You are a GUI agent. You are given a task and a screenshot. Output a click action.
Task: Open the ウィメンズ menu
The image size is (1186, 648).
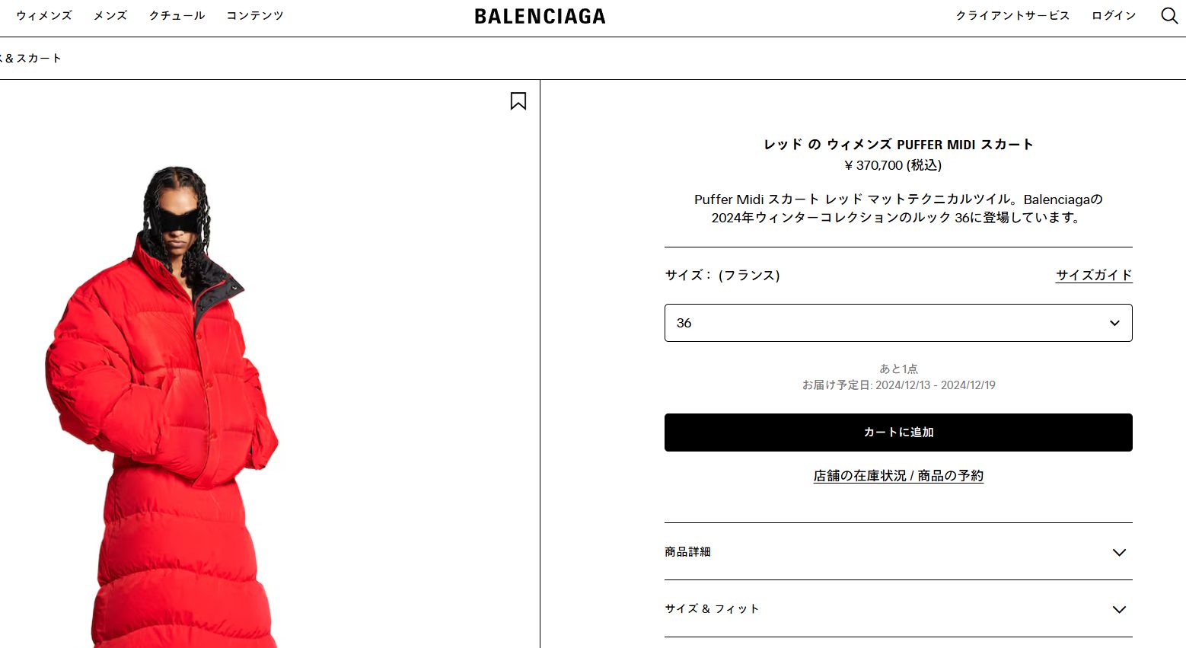pos(44,15)
